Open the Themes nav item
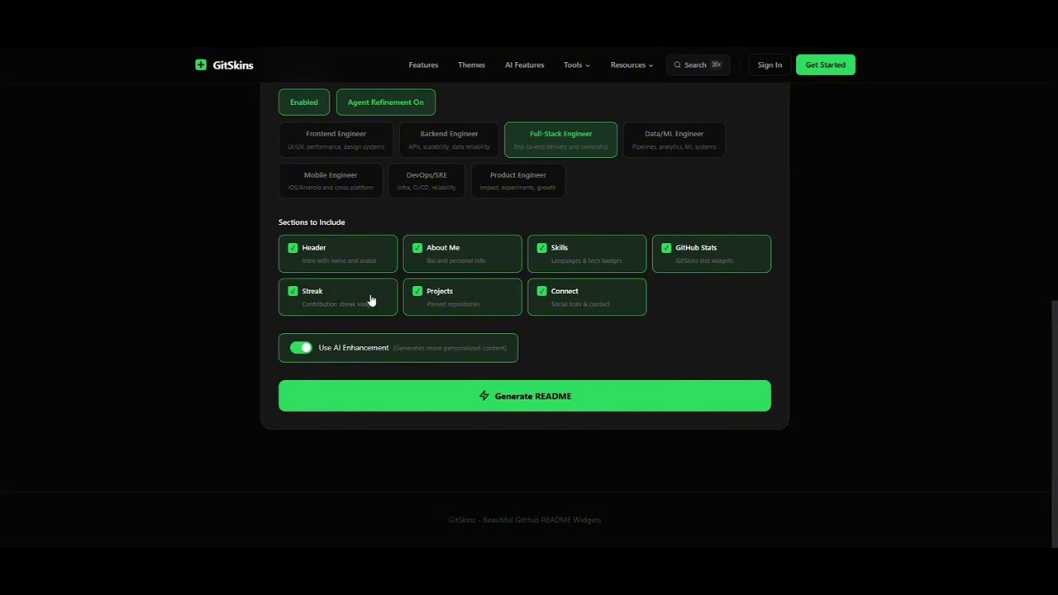The height and width of the screenshot is (595, 1058). [x=472, y=64]
